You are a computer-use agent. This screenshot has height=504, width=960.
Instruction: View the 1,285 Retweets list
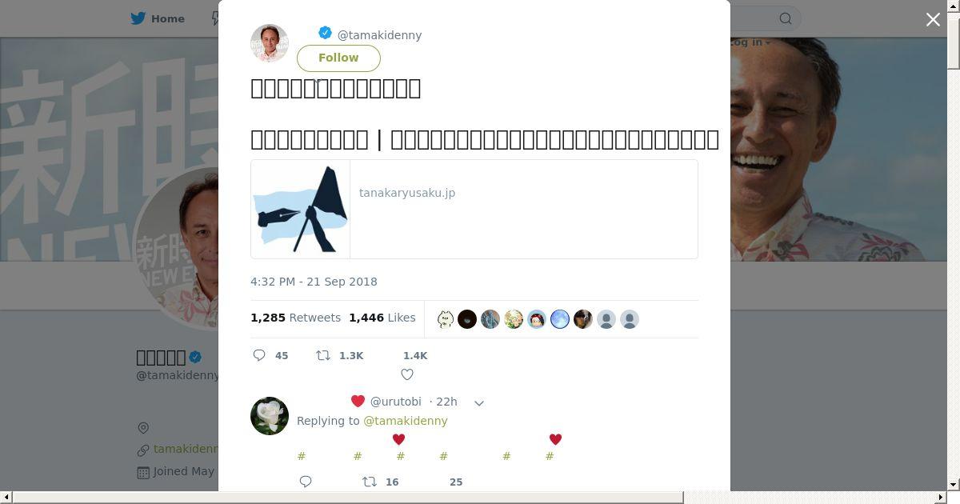pos(295,318)
